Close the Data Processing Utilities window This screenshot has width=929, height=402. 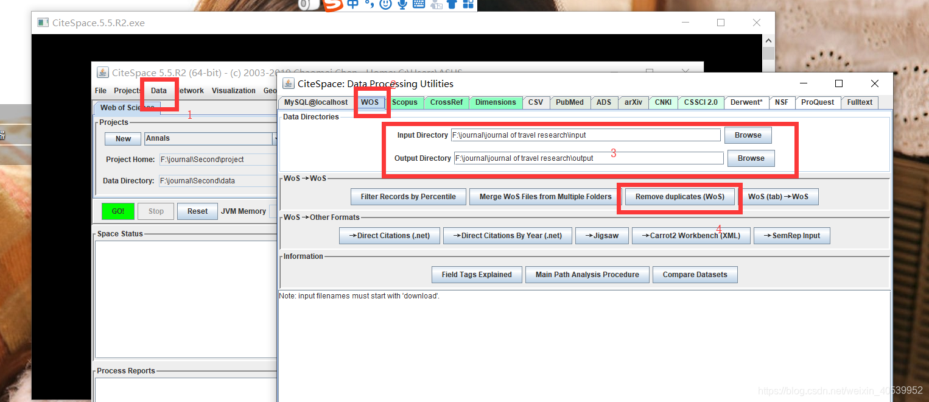[875, 83]
